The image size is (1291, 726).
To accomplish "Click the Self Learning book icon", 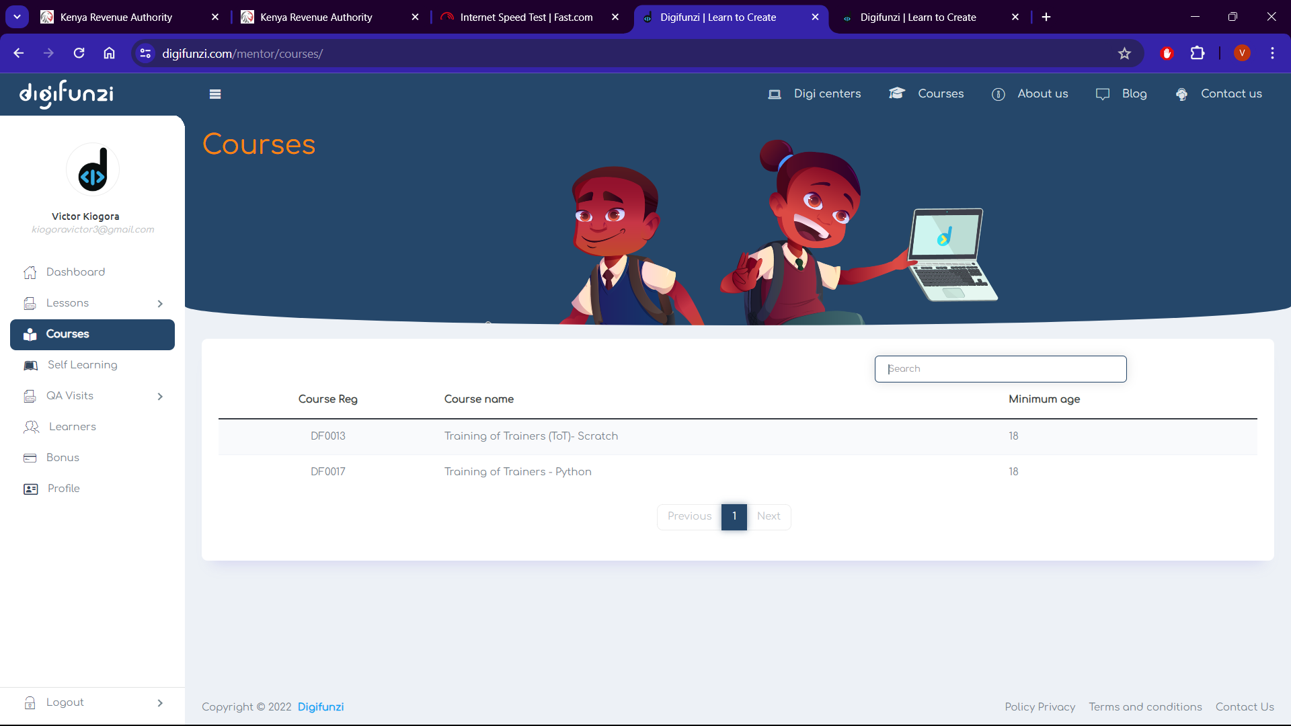I will [30, 365].
